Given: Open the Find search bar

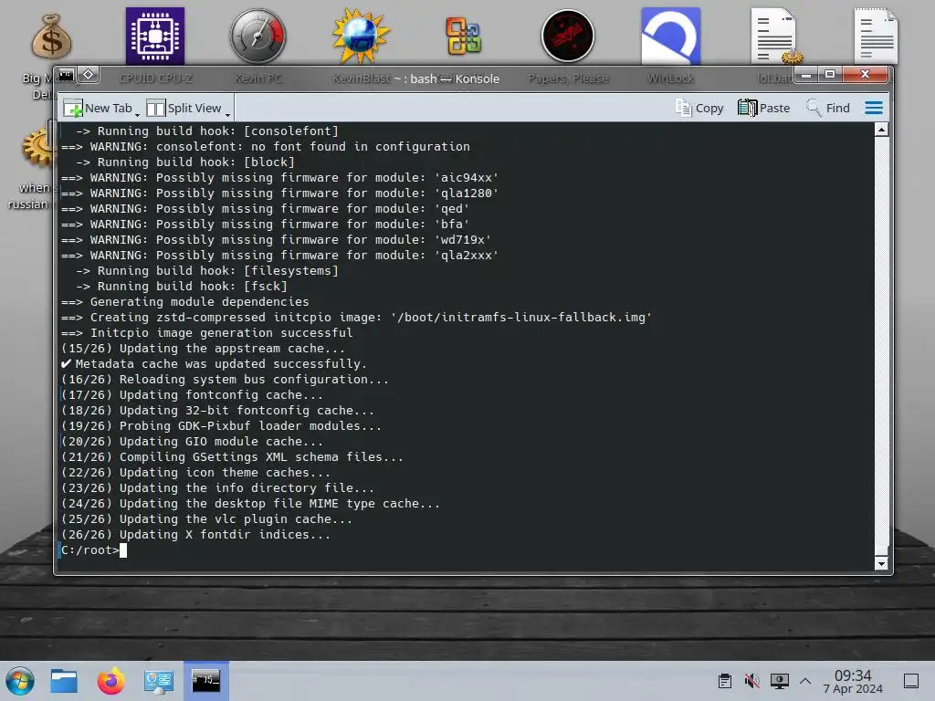Looking at the screenshot, I should [827, 108].
